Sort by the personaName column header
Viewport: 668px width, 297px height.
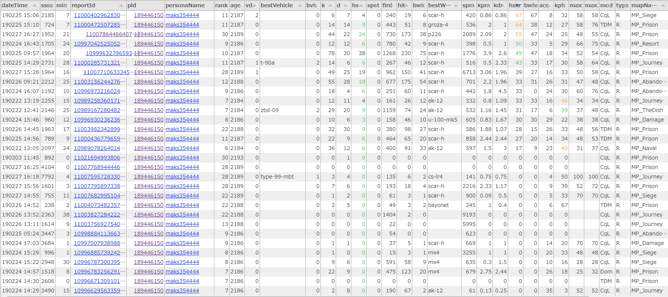click(189, 5)
